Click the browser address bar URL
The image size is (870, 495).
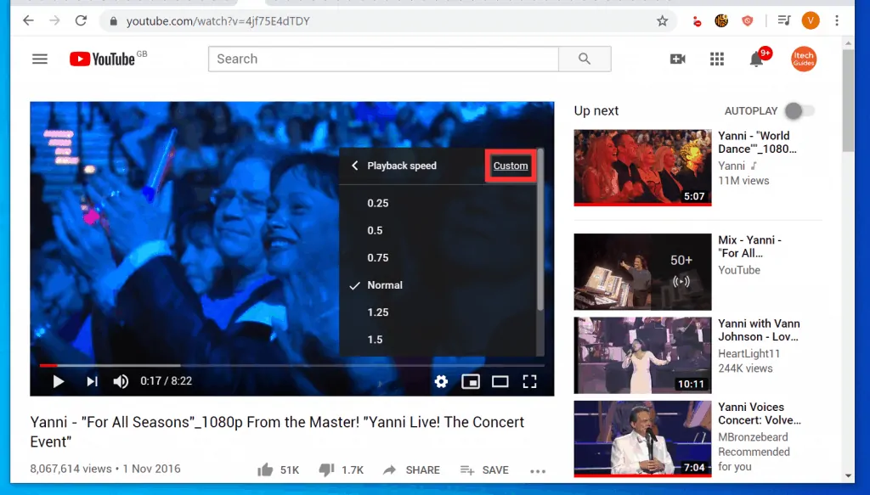click(217, 21)
